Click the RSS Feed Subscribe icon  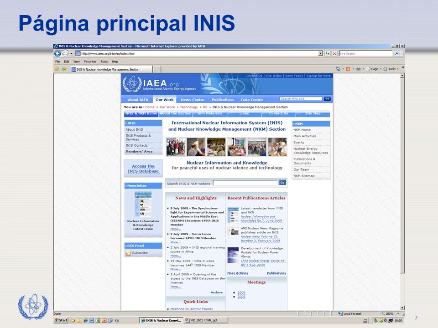[x=129, y=253]
